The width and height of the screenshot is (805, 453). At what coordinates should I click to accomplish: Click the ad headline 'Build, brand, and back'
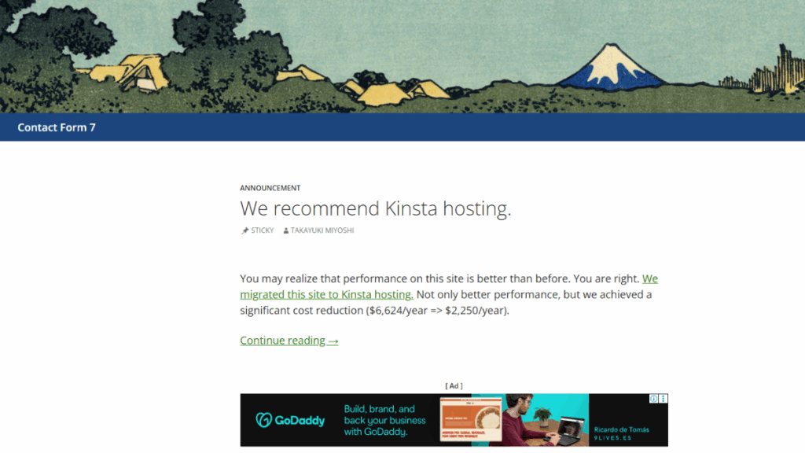(x=384, y=420)
